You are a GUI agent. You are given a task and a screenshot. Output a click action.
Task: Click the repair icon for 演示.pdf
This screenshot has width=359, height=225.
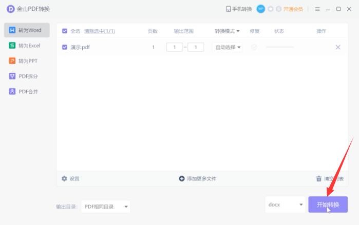click(254, 47)
